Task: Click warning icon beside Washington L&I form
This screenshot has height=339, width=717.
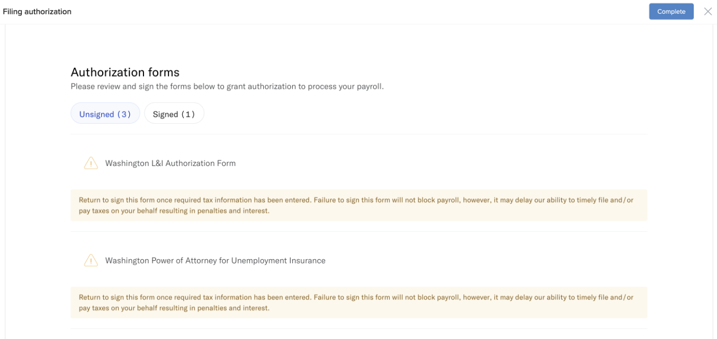Action: point(91,163)
